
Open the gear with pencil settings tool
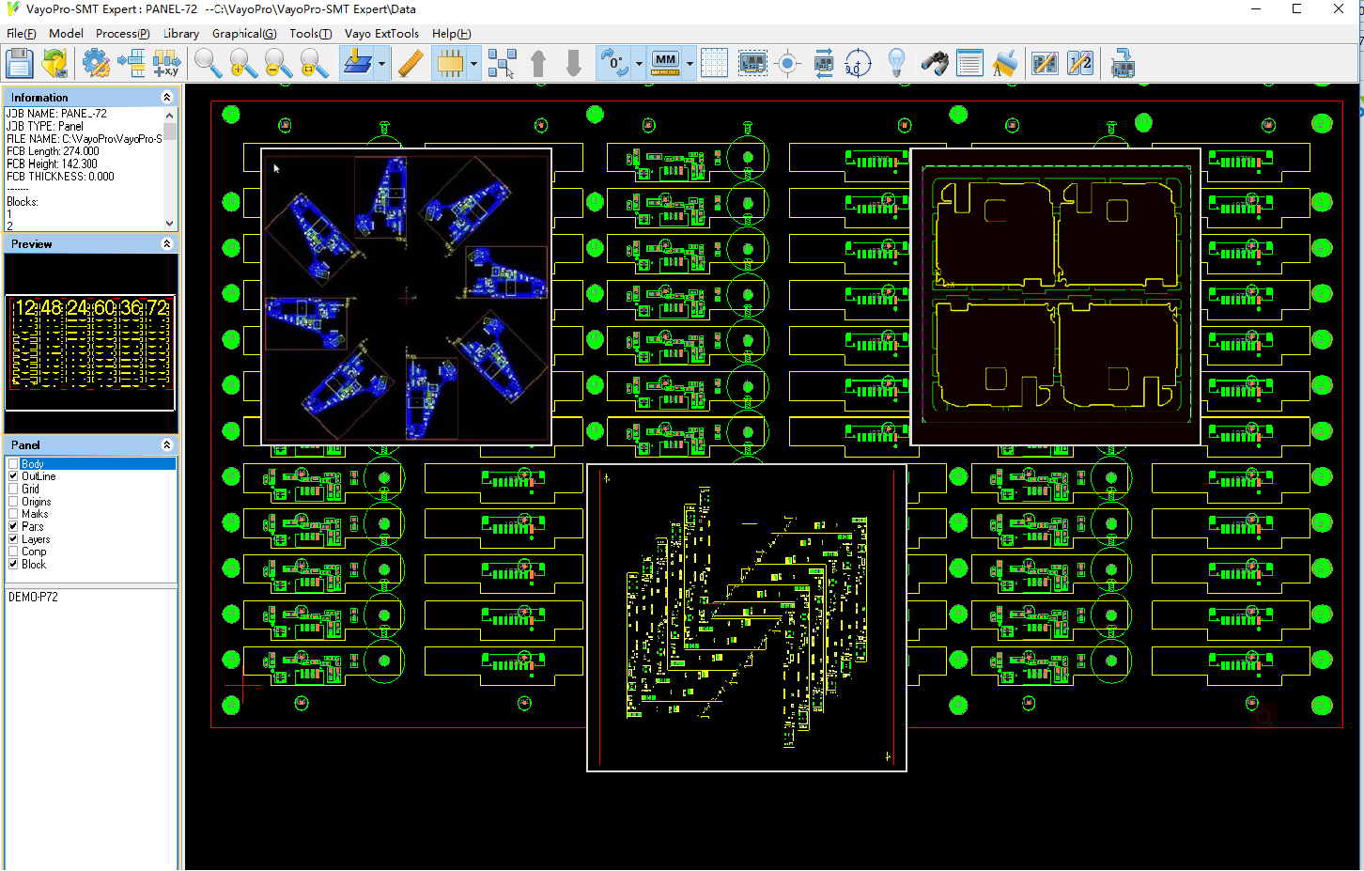point(96,64)
